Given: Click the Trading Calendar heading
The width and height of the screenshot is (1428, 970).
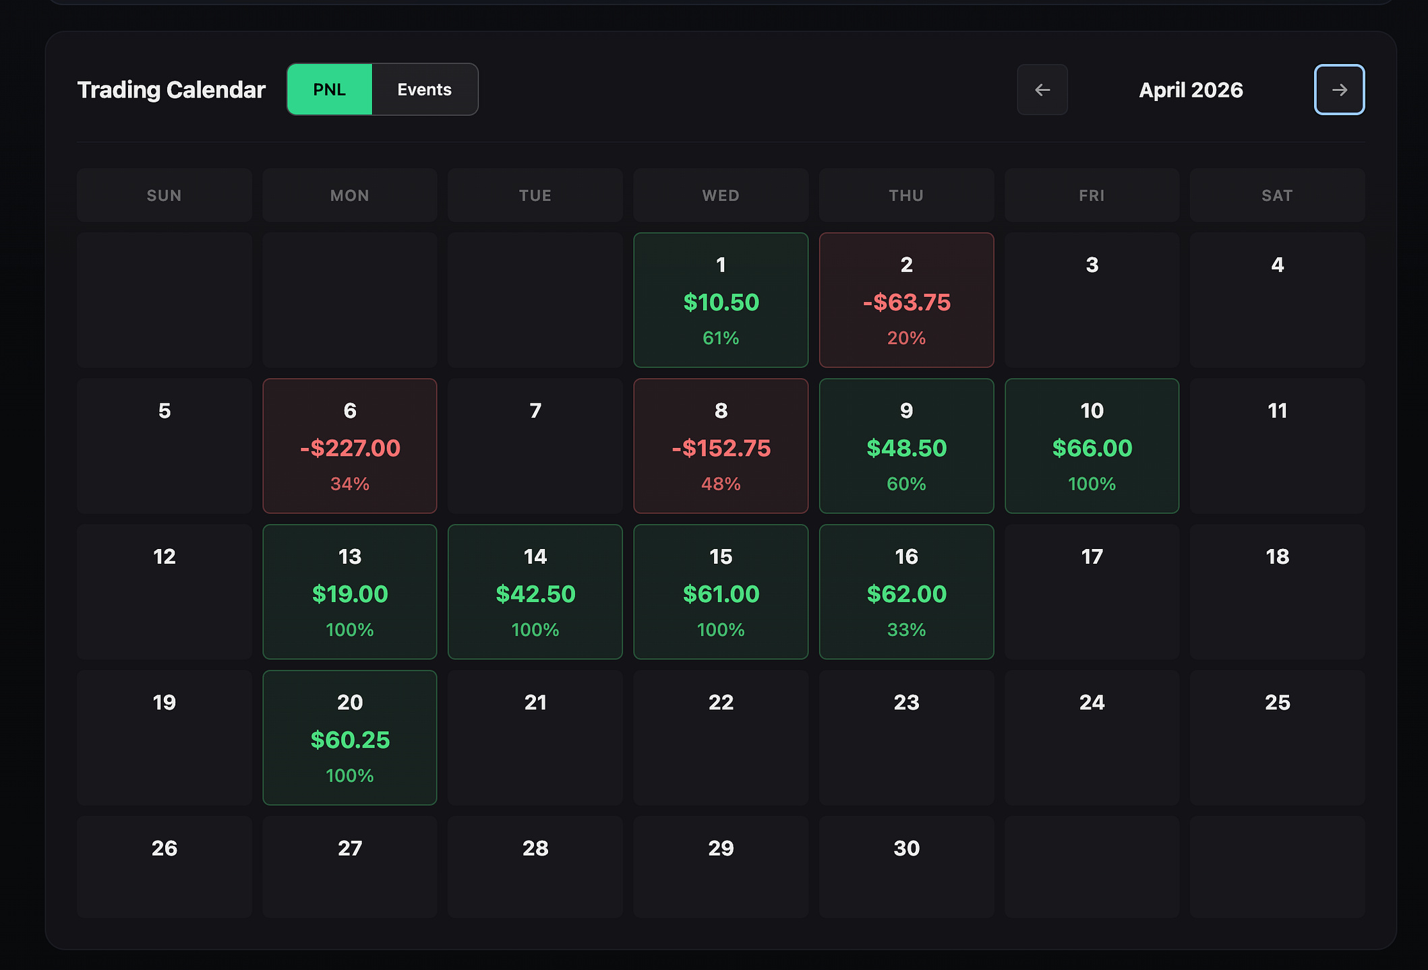Looking at the screenshot, I should tap(171, 90).
